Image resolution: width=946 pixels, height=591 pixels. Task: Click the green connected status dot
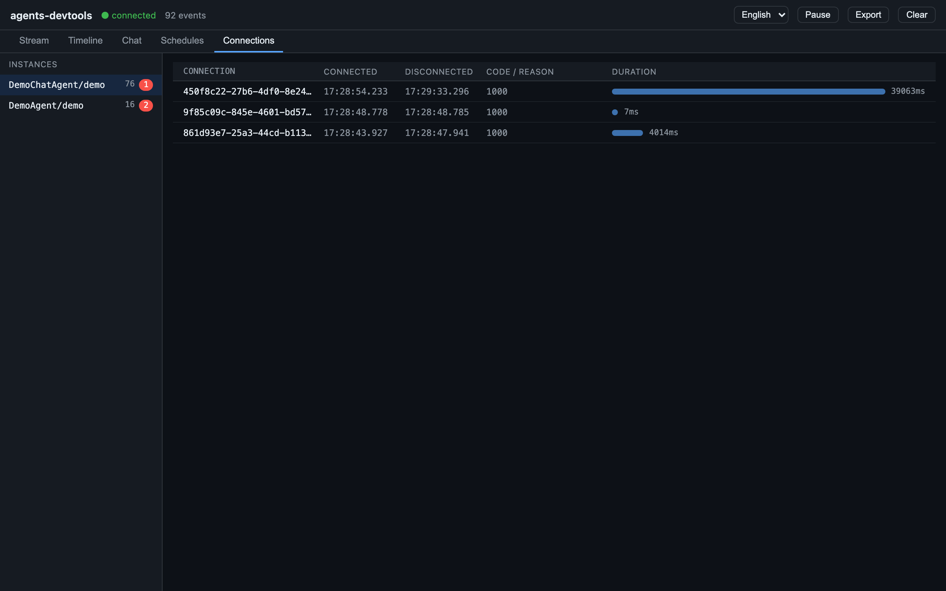(x=105, y=15)
